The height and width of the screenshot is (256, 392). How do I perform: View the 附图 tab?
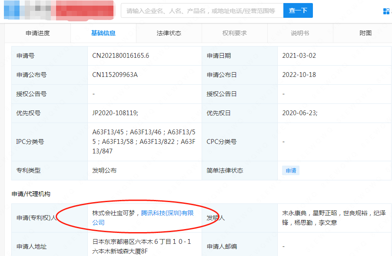(x=365, y=33)
